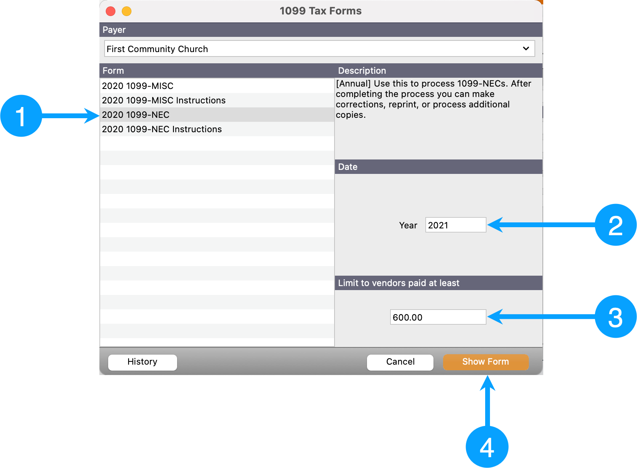The height and width of the screenshot is (468, 637).
Task: Select the 2020 1099-NEC form
Action: [x=136, y=115]
